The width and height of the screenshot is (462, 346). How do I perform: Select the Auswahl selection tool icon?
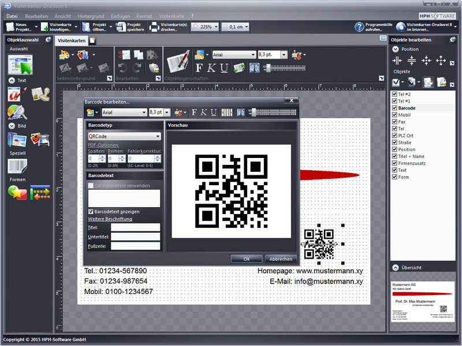coord(20,65)
